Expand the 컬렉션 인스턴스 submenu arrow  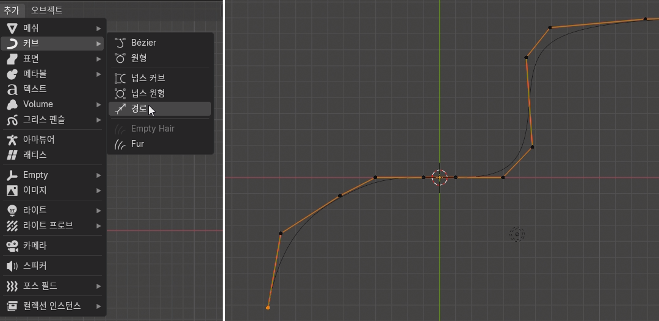click(x=98, y=306)
